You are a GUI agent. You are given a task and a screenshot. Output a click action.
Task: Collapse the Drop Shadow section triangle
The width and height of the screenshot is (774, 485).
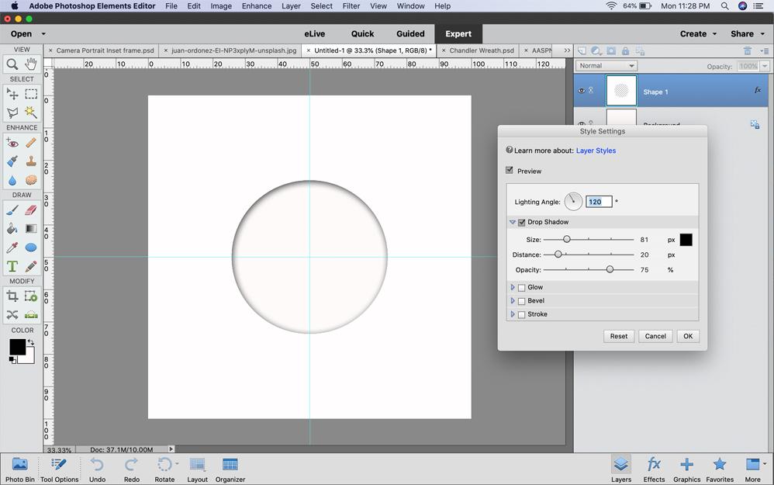pyautogui.click(x=513, y=222)
